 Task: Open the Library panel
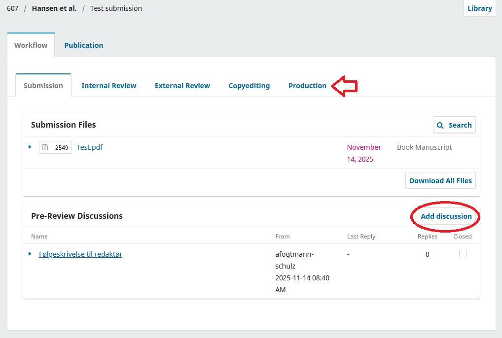pyautogui.click(x=479, y=8)
